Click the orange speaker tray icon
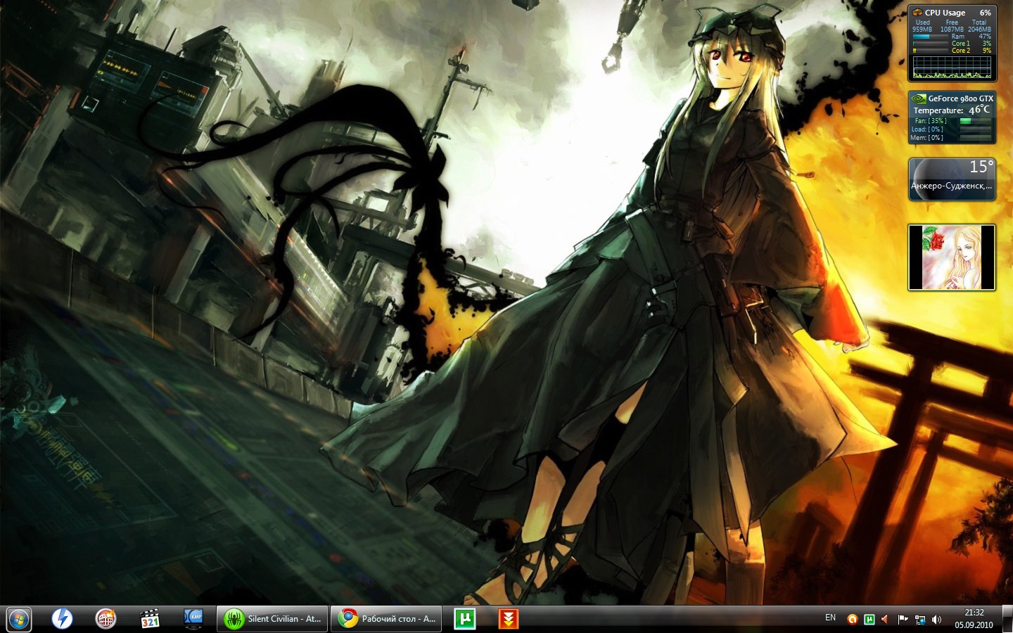Viewport: 1013px width, 633px height. coord(886,620)
